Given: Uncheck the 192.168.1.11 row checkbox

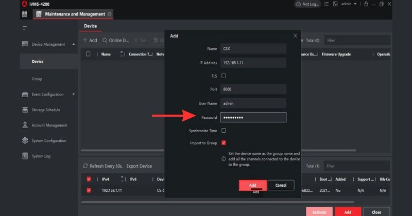Looking at the screenshot, I should point(89,190).
